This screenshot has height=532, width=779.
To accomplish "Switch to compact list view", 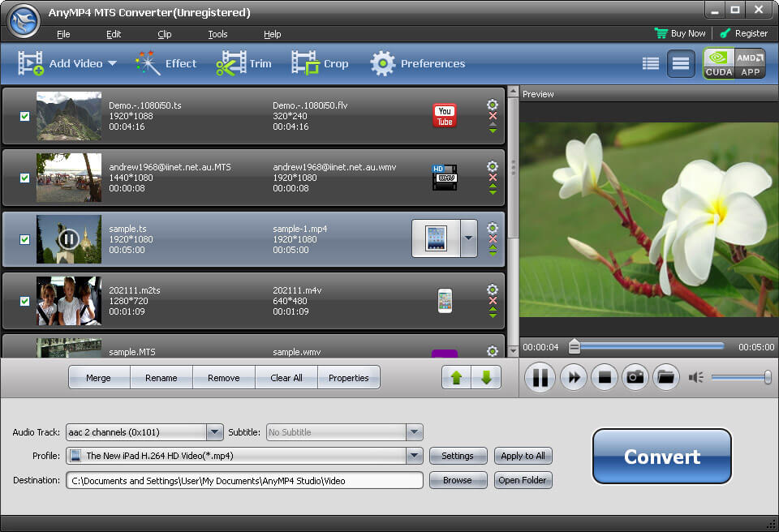I will (650, 63).
